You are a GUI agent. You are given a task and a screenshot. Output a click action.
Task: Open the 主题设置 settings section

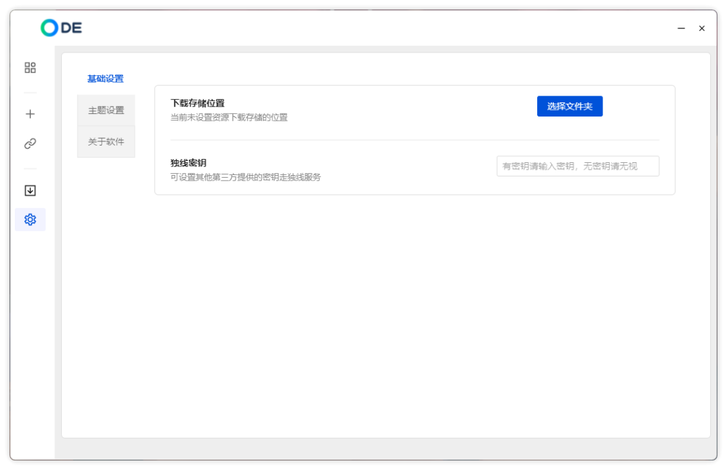[106, 110]
